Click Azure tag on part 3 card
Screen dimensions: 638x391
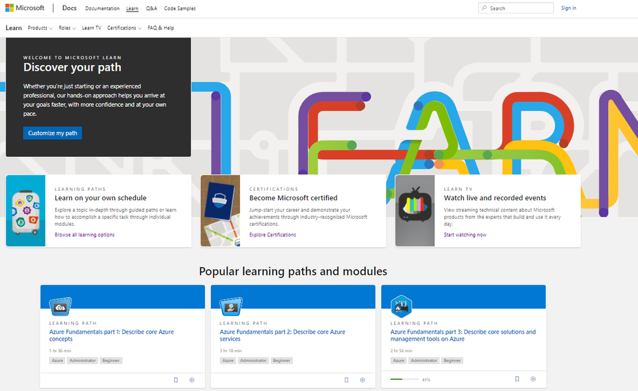[x=399, y=360]
